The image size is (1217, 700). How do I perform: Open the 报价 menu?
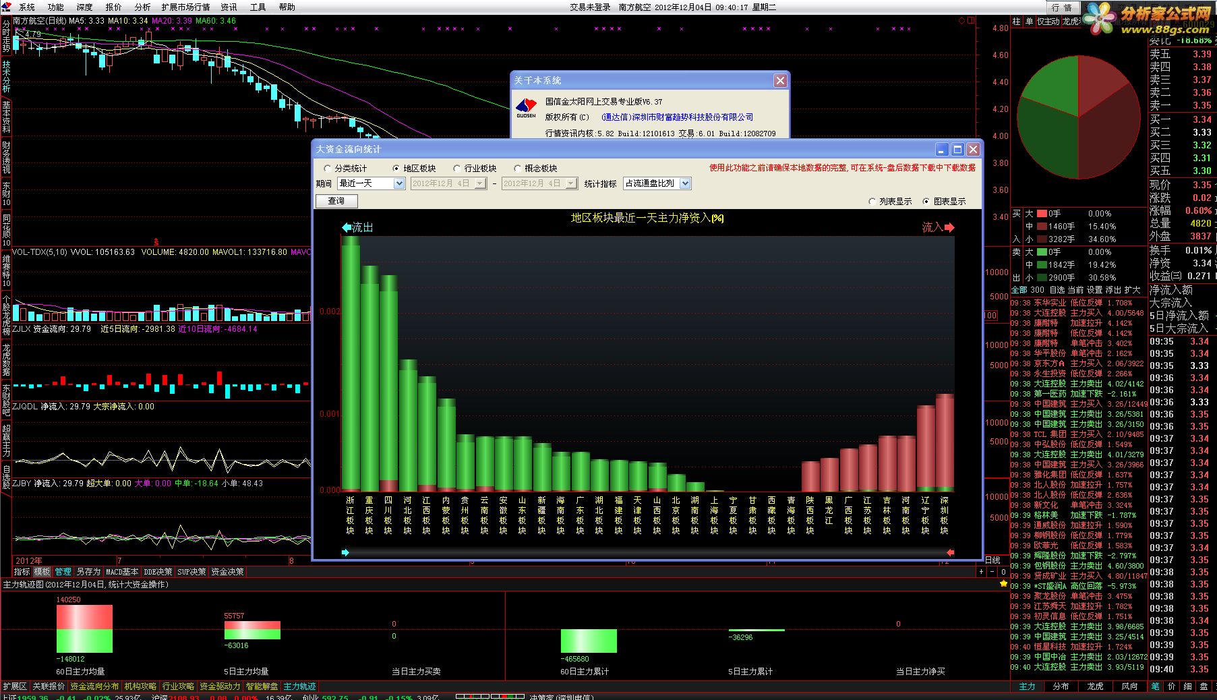click(114, 7)
